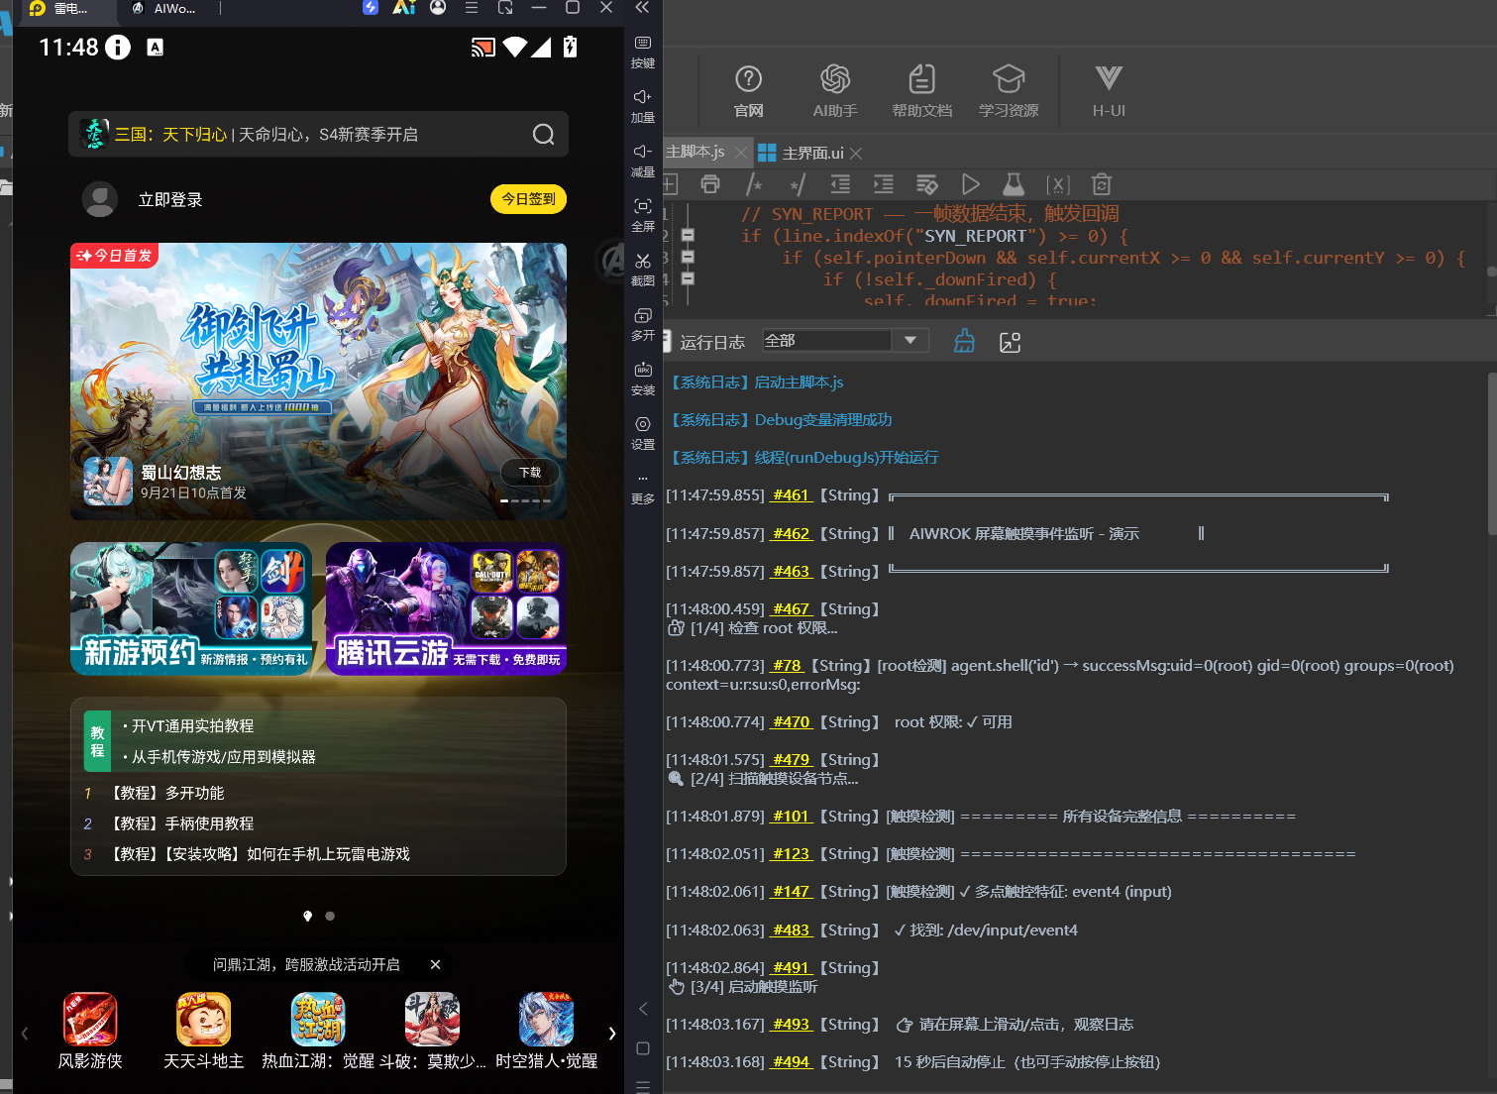This screenshot has height=1094, width=1497.
Task: Collapse the code fold at line 4
Action: click(x=688, y=278)
